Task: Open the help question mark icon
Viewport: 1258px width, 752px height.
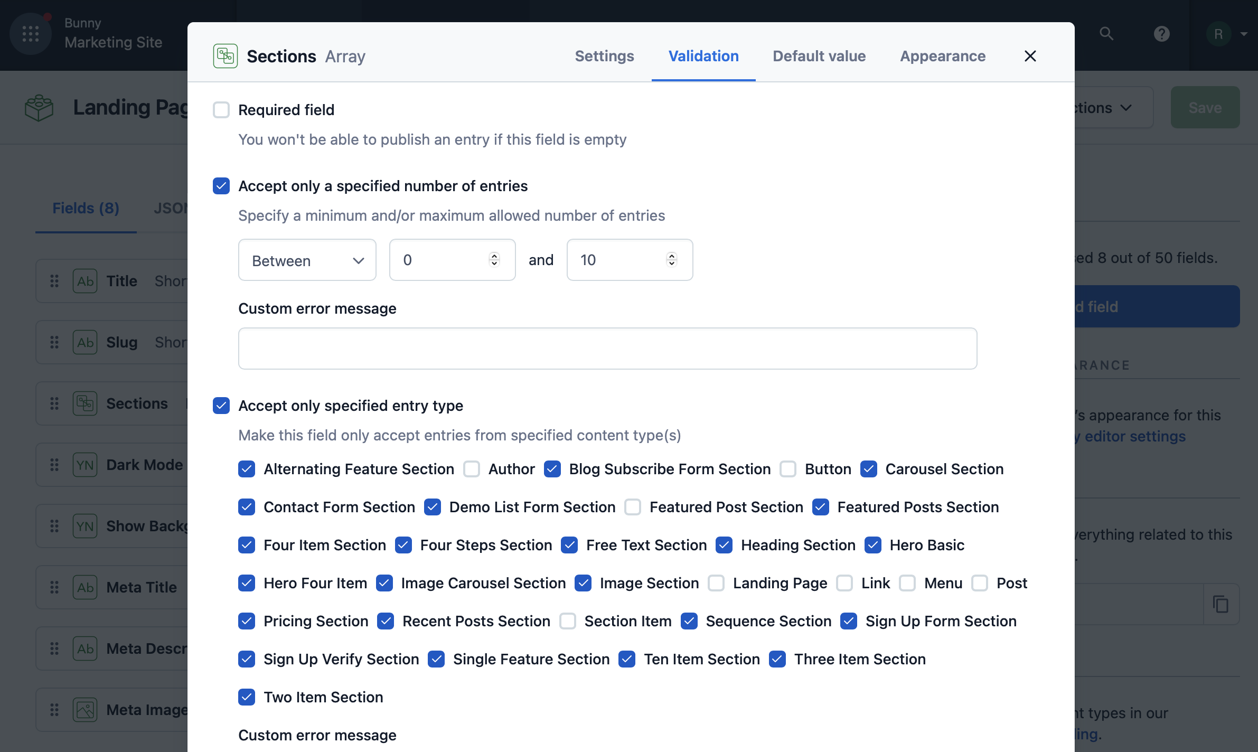Action: pos(1161,34)
